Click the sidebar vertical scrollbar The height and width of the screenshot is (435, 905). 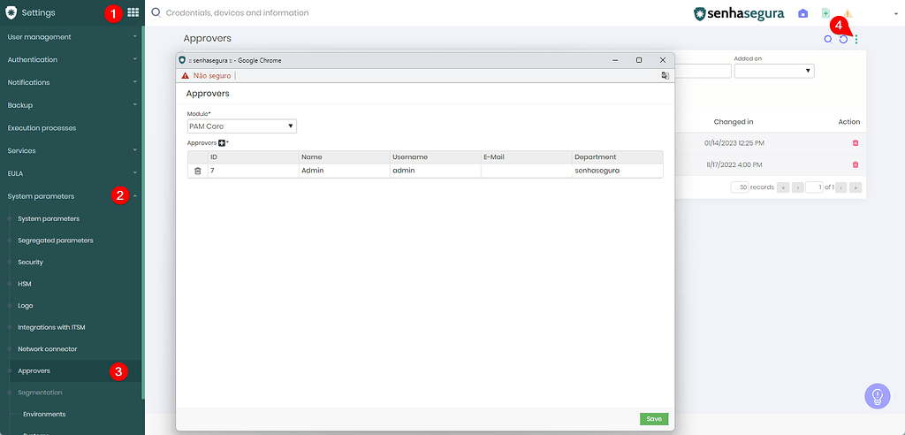(142, 212)
